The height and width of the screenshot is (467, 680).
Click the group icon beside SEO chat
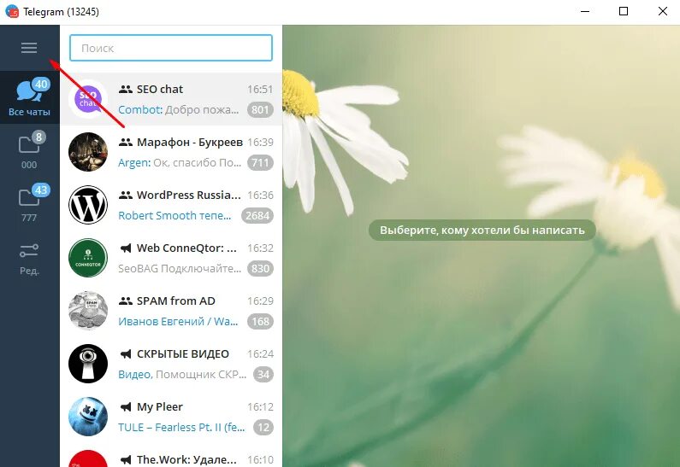[x=126, y=90]
